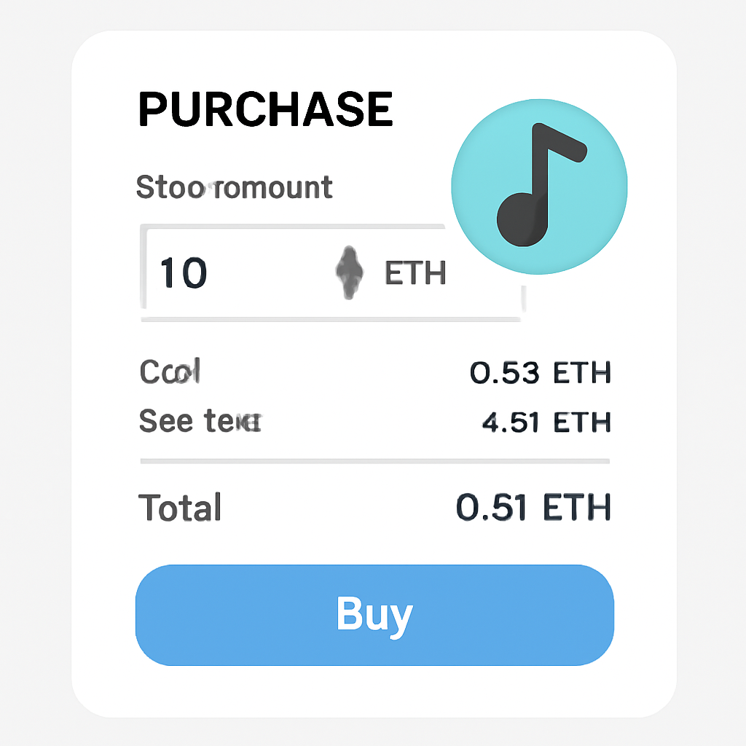The width and height of the screenshot is (746, 746).
Task: Click the down arrow to decrease amount
Action: [x=348, y=288]
